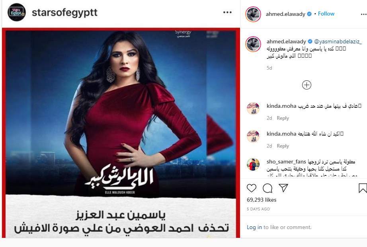This screenshot has width=367, height=247.
Task: Open comments via the speech bubble icon
Action: tap(267, 188)
